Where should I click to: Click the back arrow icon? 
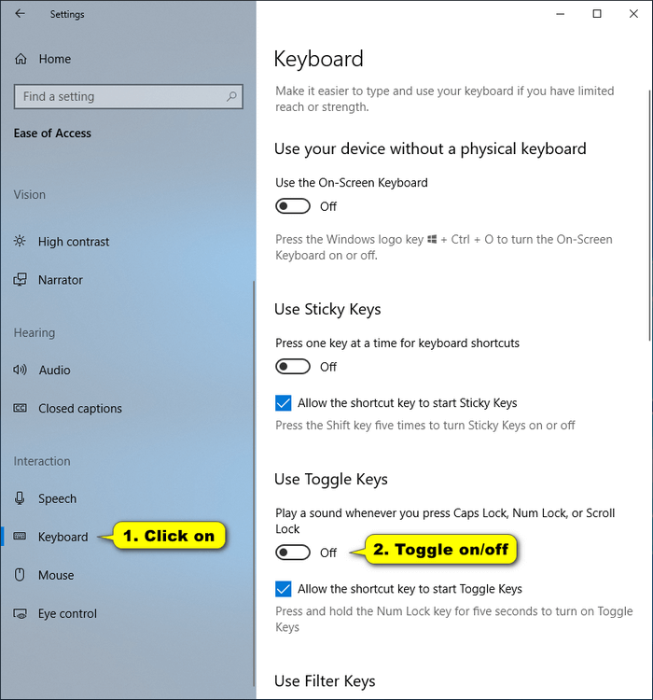tap(21, 14)
